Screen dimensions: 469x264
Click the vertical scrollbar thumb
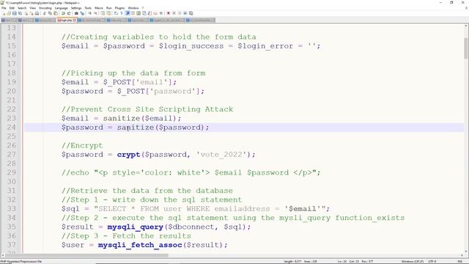click(x=466, y=48)
